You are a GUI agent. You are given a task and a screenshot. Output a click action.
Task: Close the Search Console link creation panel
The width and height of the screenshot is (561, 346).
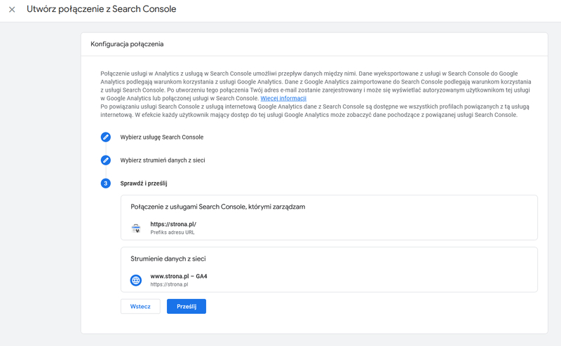[x=12, y=10]
